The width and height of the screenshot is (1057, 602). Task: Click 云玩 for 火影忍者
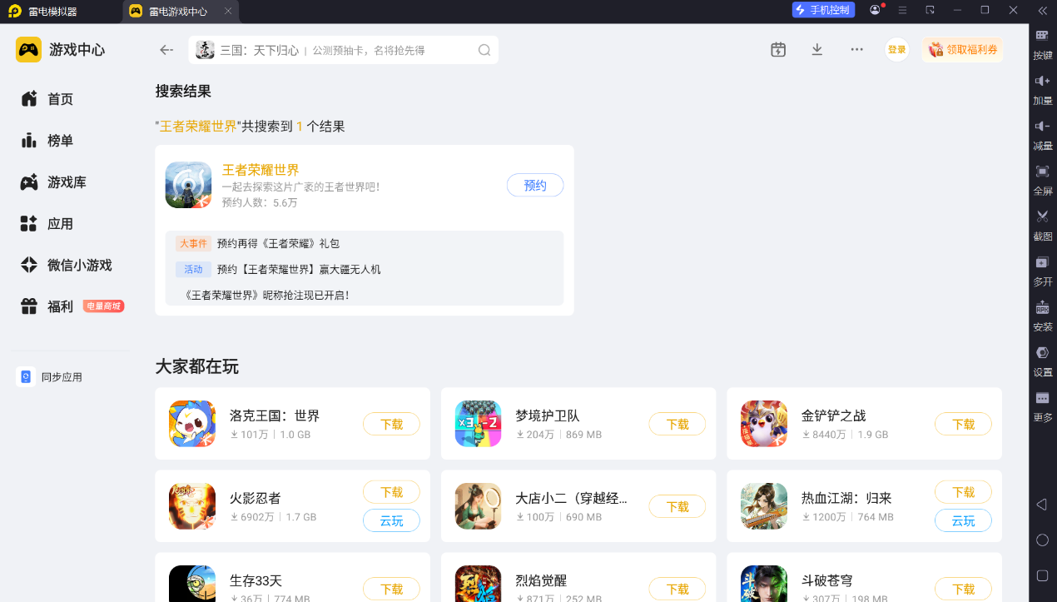(391, 521)
